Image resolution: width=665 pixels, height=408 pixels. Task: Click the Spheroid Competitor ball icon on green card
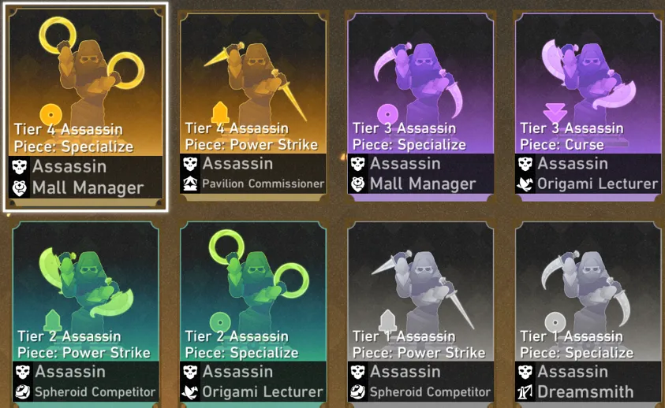pos(23,392)
